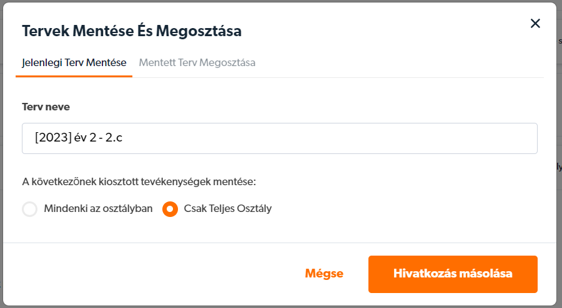The width and height of the screenshot is (562, 308).
Task: Click the Terv neve field label
Action: coord(46,107)
